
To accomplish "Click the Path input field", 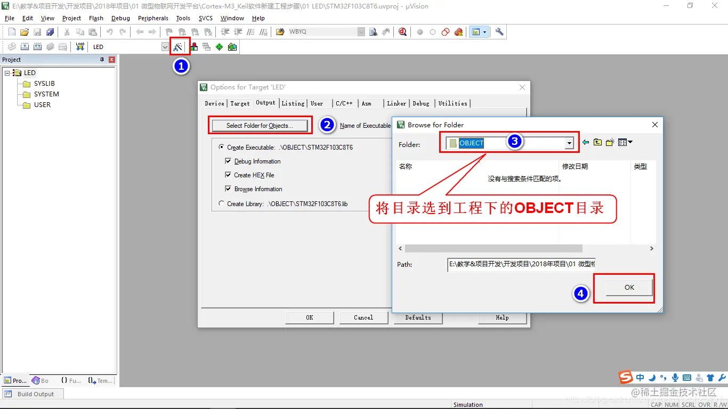I will (x=521, y=264).
